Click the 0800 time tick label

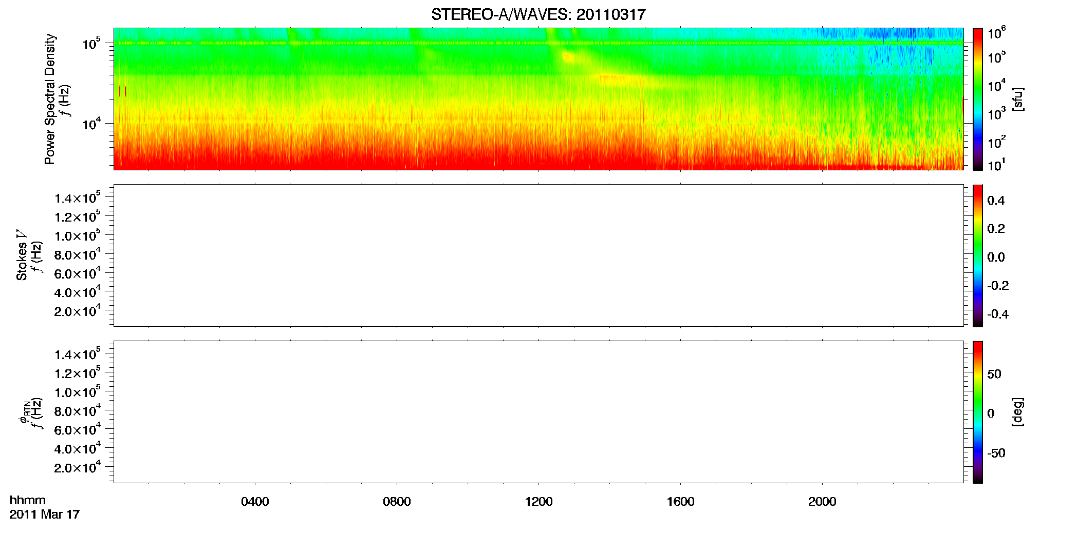coord(397,502)
